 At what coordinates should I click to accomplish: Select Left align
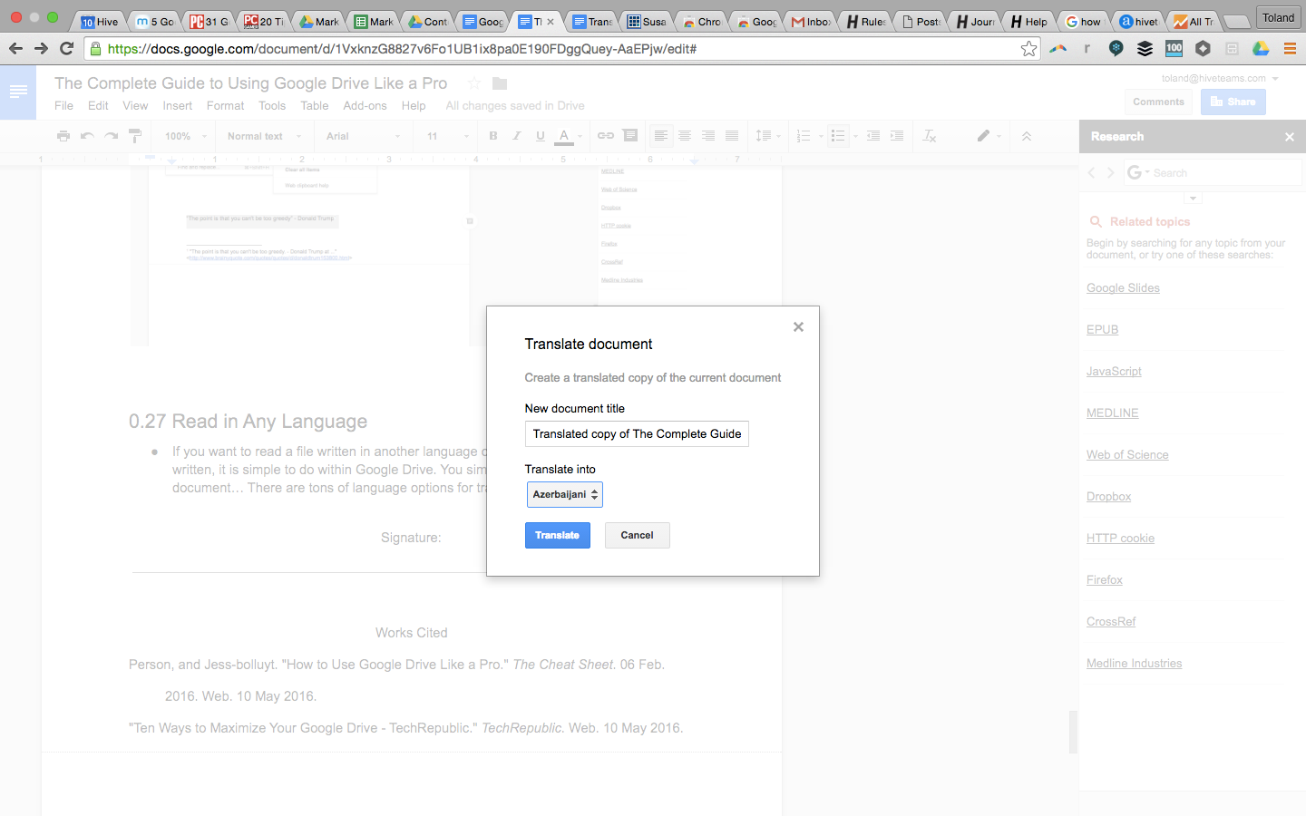pos(661,136)
